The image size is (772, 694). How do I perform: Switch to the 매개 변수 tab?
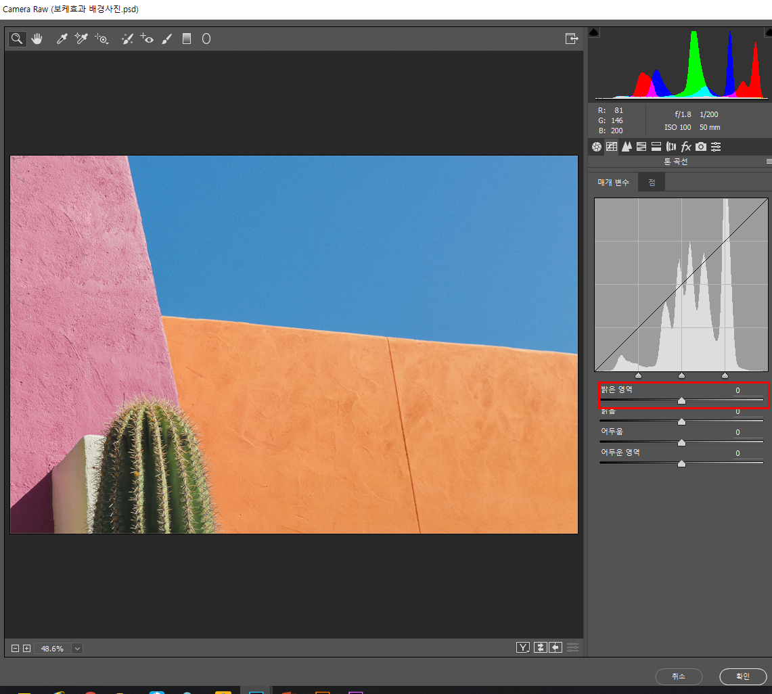click(614, 182)
